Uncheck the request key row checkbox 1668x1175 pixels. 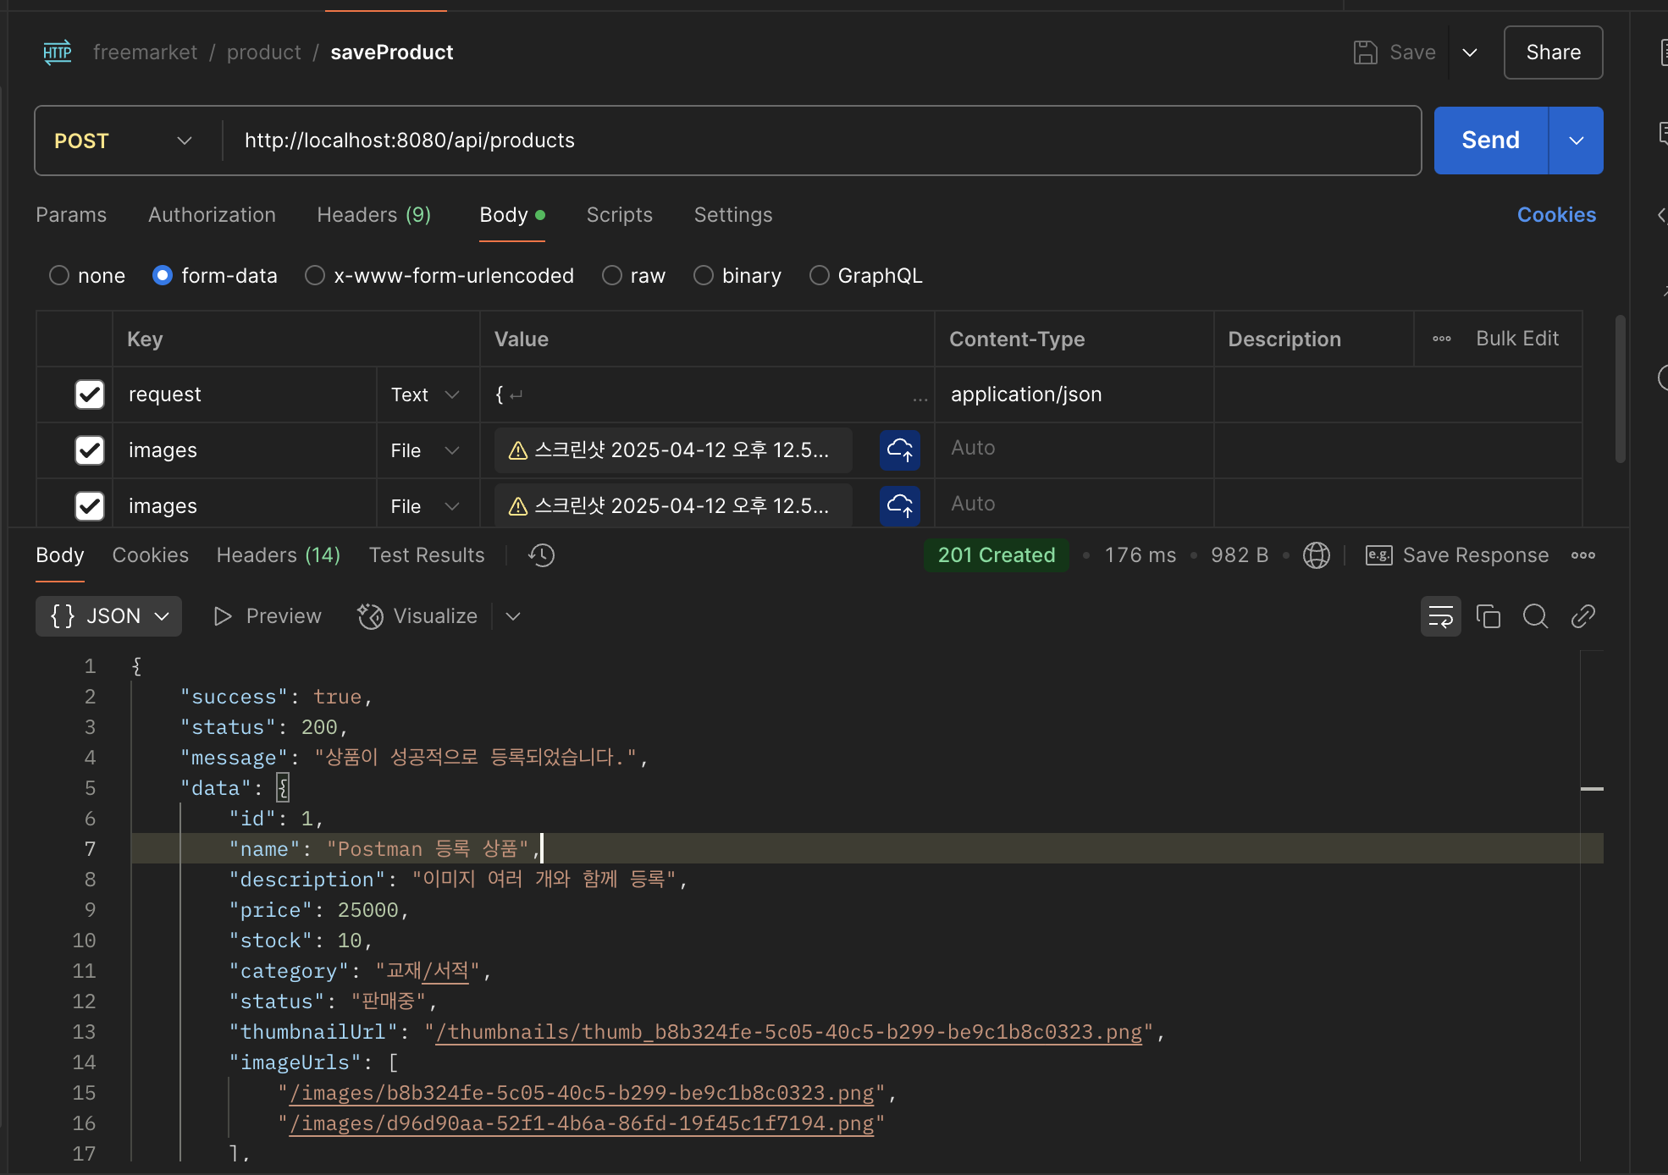(90, 394)
